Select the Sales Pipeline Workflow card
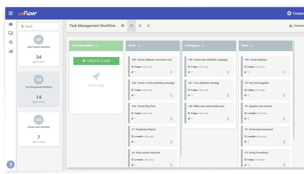This screenshot has width=304, height=174. [39, 49]
